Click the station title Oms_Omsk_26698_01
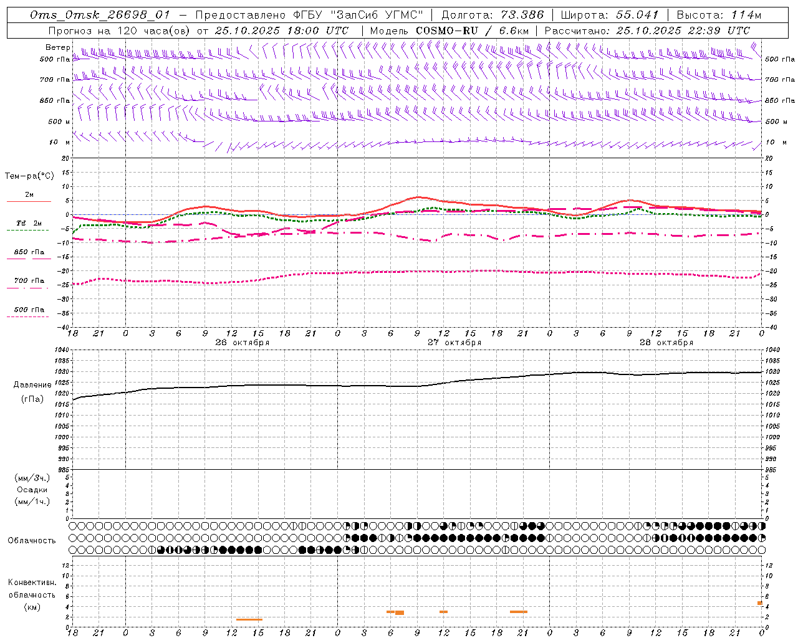The width and height of the screenshot is (798, 638). [100, 15]
